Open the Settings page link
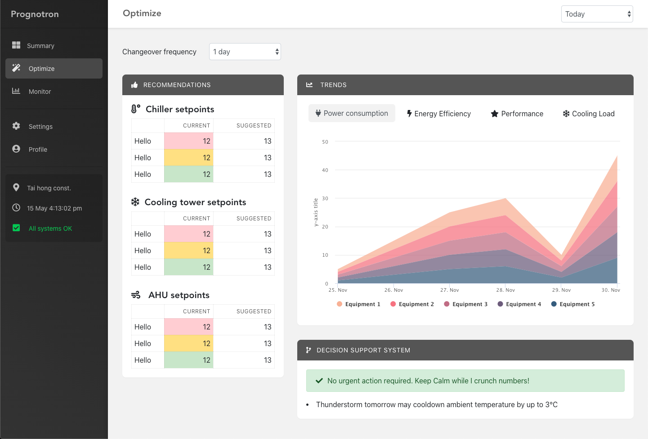This screenshot has width=648, height=439. (x=54, y=126)
